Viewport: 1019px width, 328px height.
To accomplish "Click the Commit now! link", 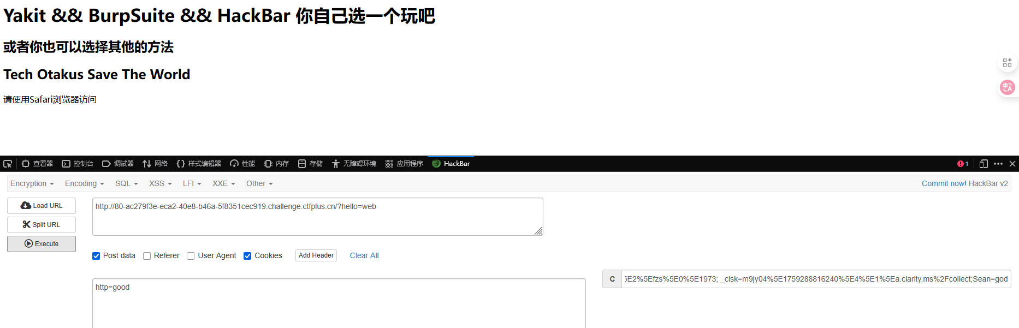I will [x=944, y=183].
